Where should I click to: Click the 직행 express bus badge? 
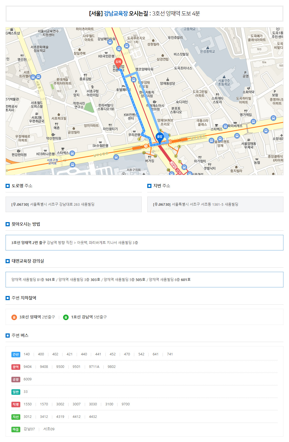(x=16, y=404)
